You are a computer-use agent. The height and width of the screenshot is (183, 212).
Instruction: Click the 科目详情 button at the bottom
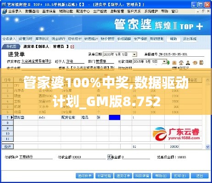pyautogui.click(x=142, y=176)
